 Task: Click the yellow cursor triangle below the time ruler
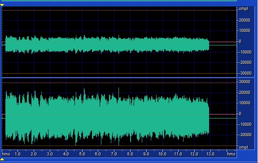click(x=2, y=159)
